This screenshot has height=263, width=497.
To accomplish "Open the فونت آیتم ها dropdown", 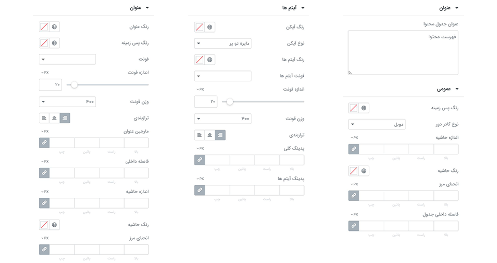I will coord(223,76).
